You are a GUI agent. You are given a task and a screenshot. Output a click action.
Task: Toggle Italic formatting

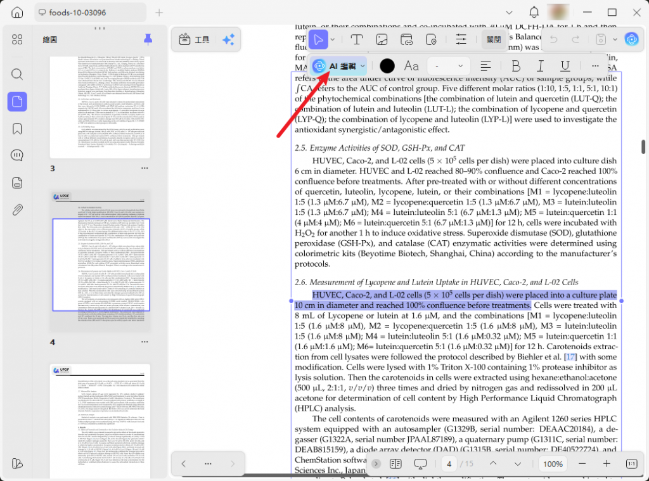tap(540, 66)
